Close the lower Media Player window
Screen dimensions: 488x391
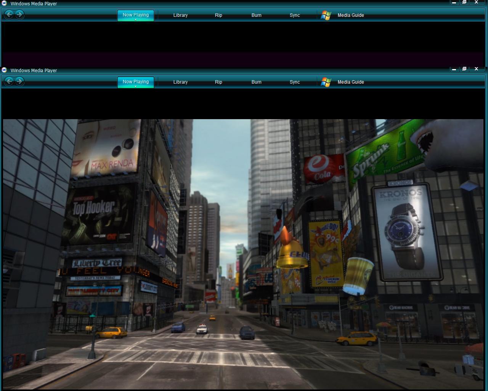click(476, 69)
